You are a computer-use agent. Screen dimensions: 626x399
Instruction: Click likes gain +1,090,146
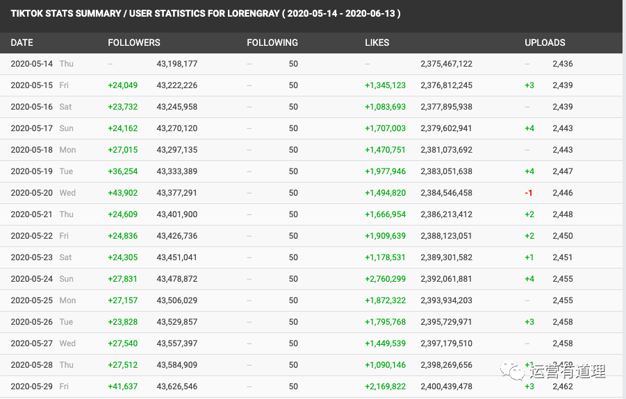click(x=386, y=365)
